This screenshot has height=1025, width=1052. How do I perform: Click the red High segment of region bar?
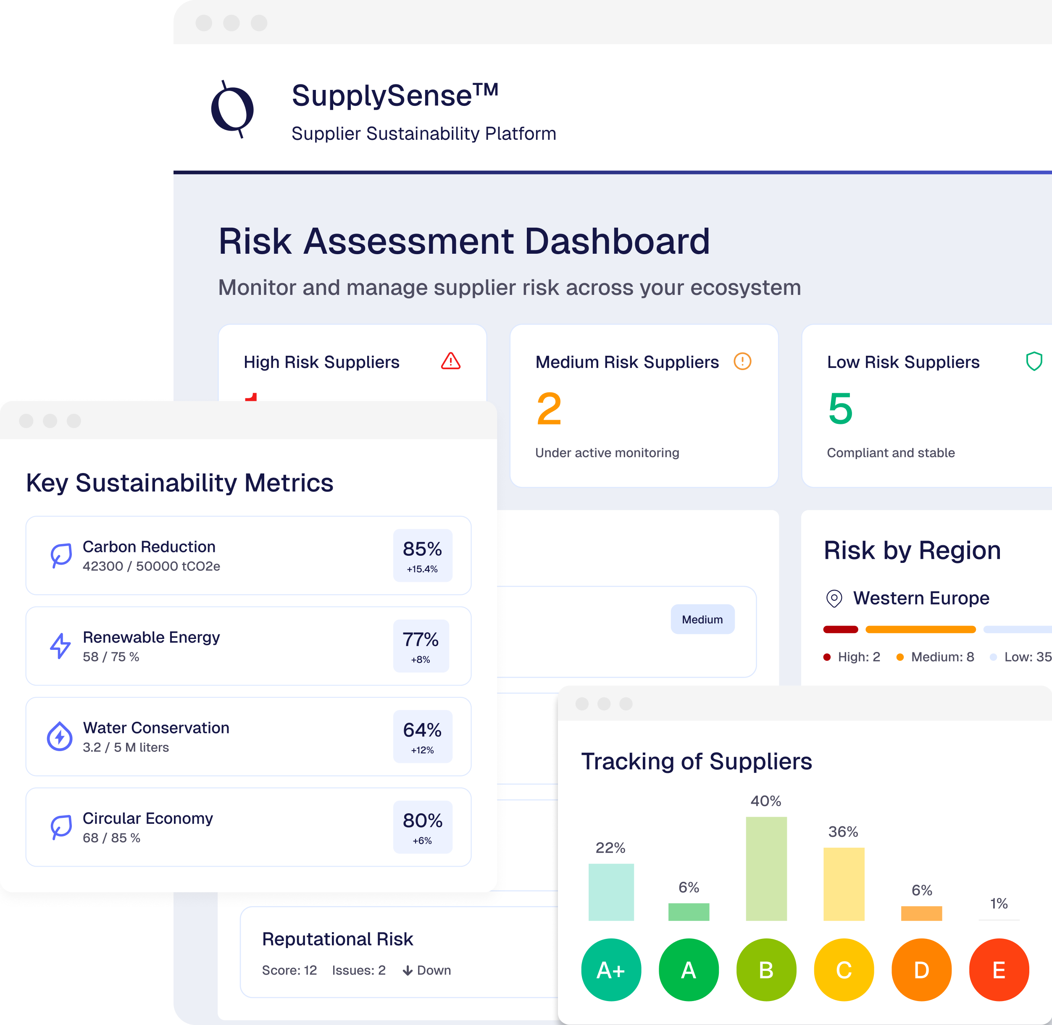[x=840, y=629]
